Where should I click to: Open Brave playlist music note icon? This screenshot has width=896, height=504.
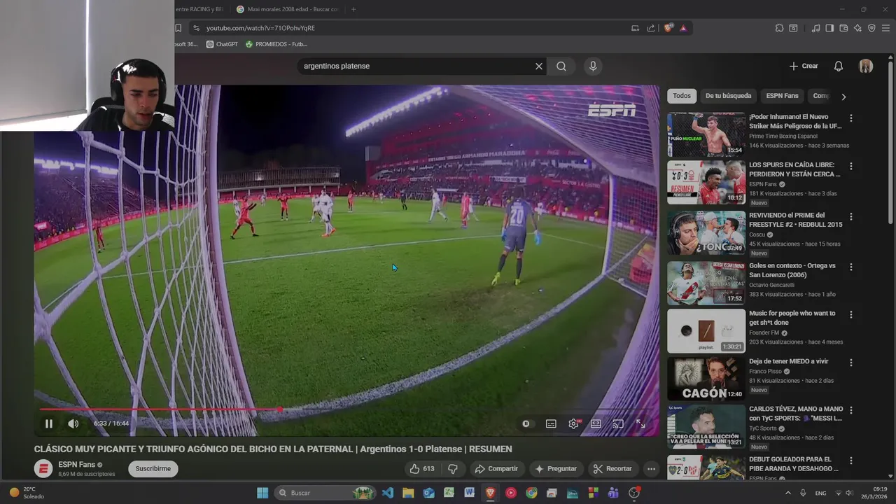click(815, 28)
